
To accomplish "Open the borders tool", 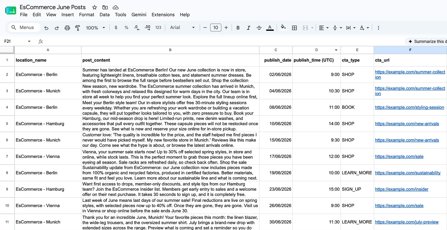I will tap(295, 28).
